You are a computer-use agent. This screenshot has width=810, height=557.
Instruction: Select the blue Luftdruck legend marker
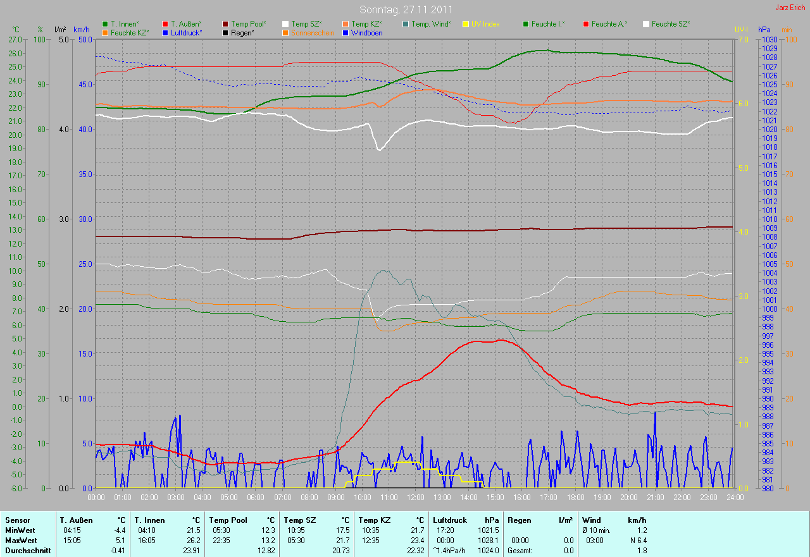[165, 33]
